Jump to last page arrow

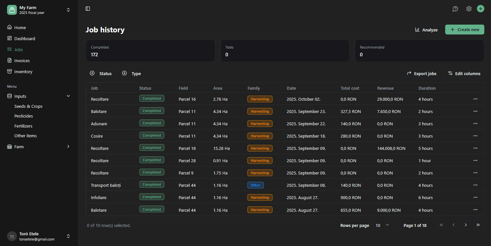(478, 225)
